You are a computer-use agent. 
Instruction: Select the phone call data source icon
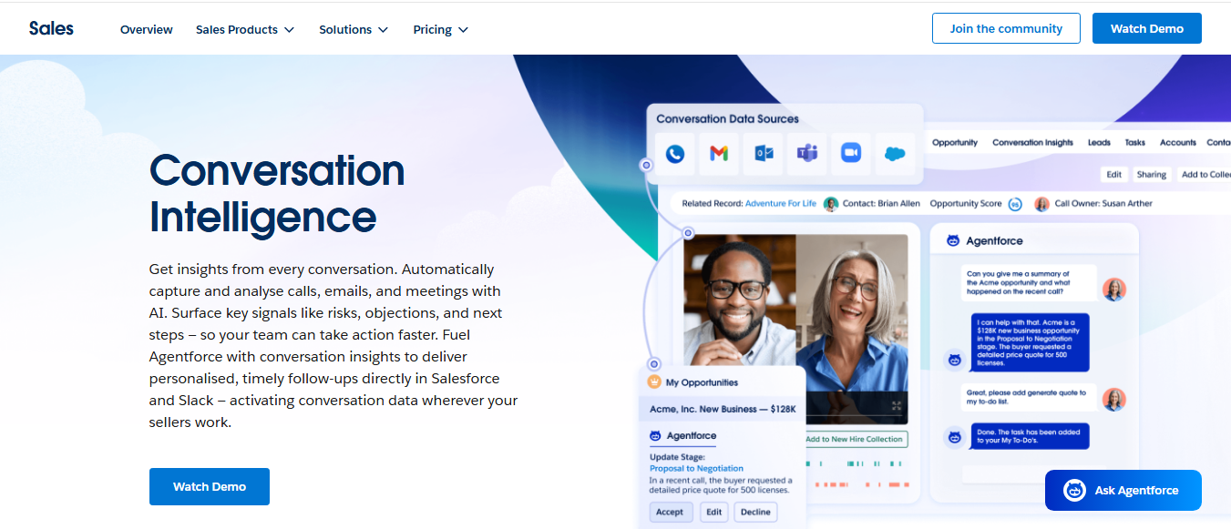coord(674,154)
